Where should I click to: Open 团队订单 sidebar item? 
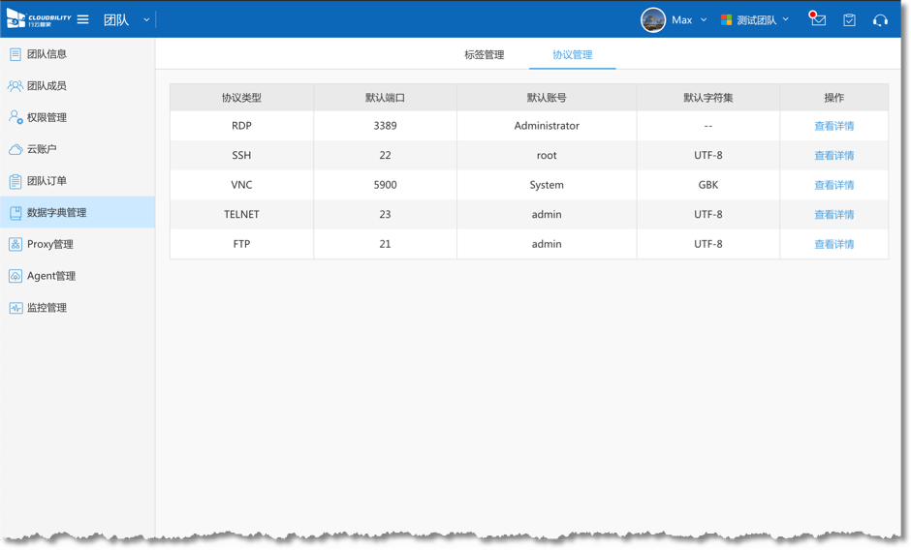coord(47,181)
